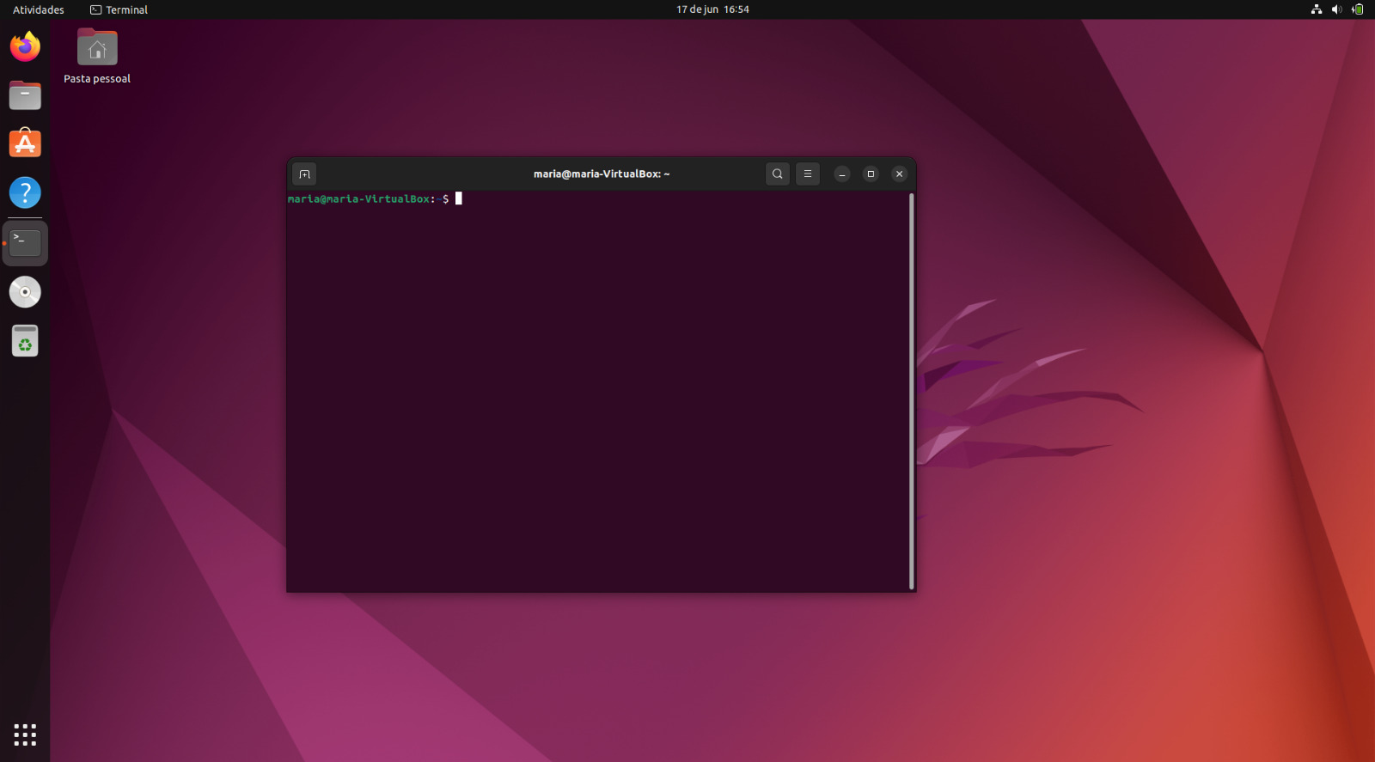Minimize the terminal window

pos(842,174)
